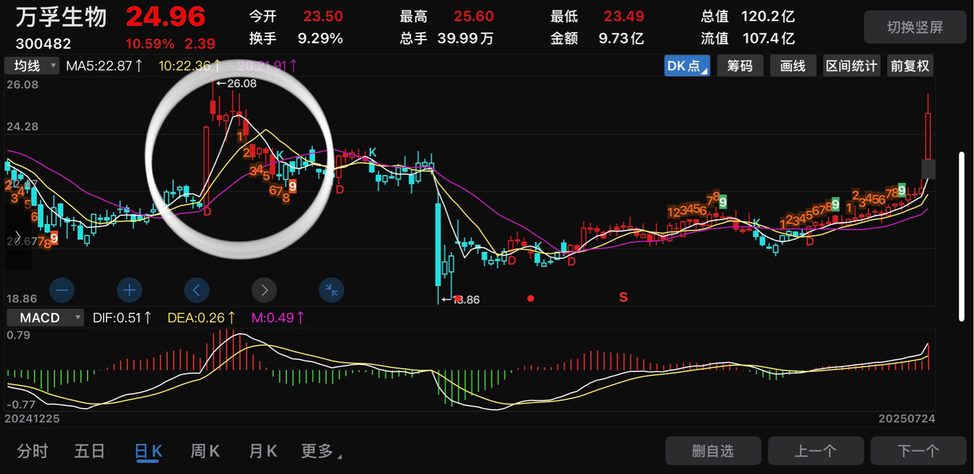Switch to the 五日 tab
This screenshot has height=474, width=974.
(x=89, y=451)
